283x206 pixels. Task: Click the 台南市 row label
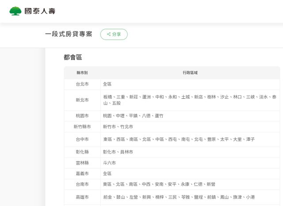pyautogui.click(x=82, y=184)
